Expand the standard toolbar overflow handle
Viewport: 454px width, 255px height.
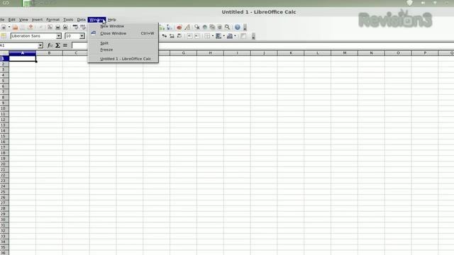245,27
